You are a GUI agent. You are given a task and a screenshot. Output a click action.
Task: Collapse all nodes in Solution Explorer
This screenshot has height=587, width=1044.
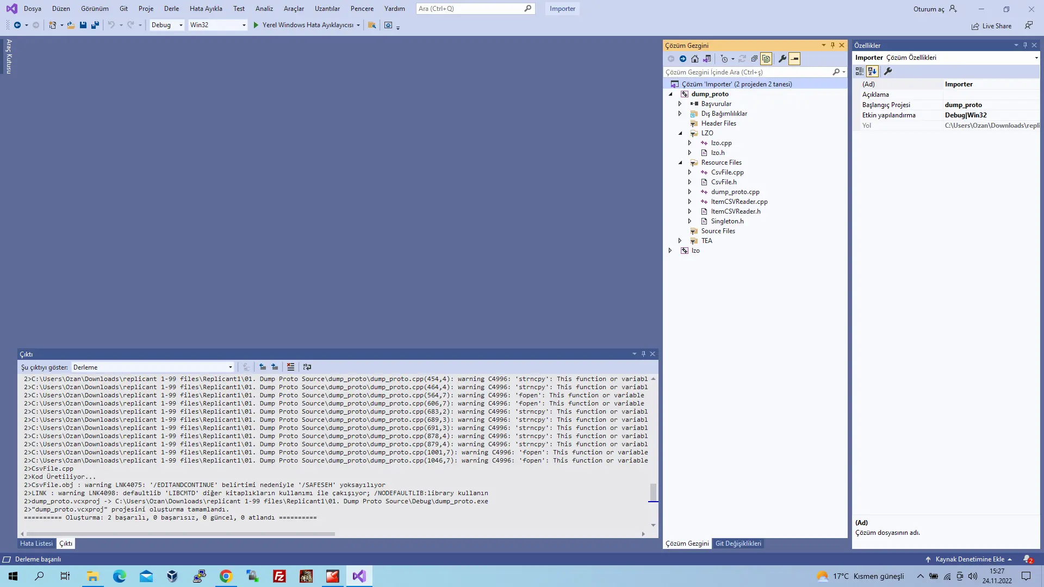tap(754, 59)
